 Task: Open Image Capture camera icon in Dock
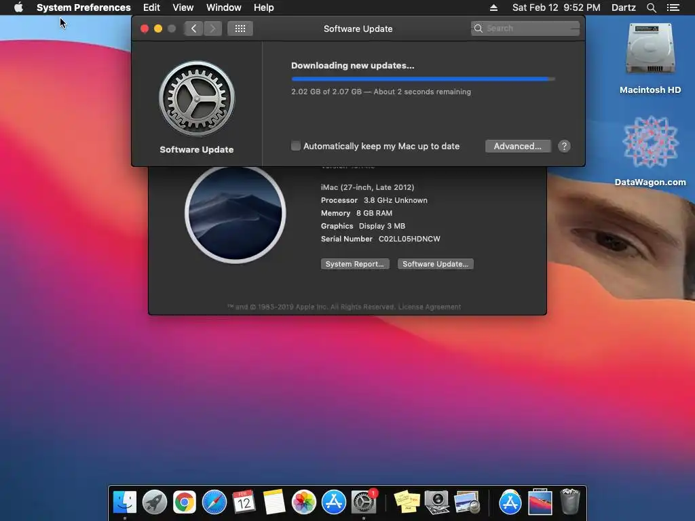pyautogui.click(x=436, y=502)
